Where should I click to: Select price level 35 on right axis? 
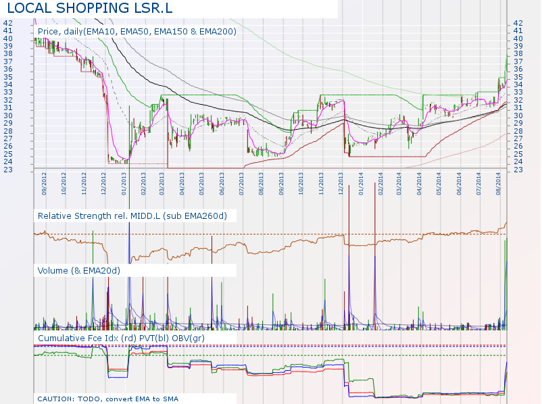[518, 77]
